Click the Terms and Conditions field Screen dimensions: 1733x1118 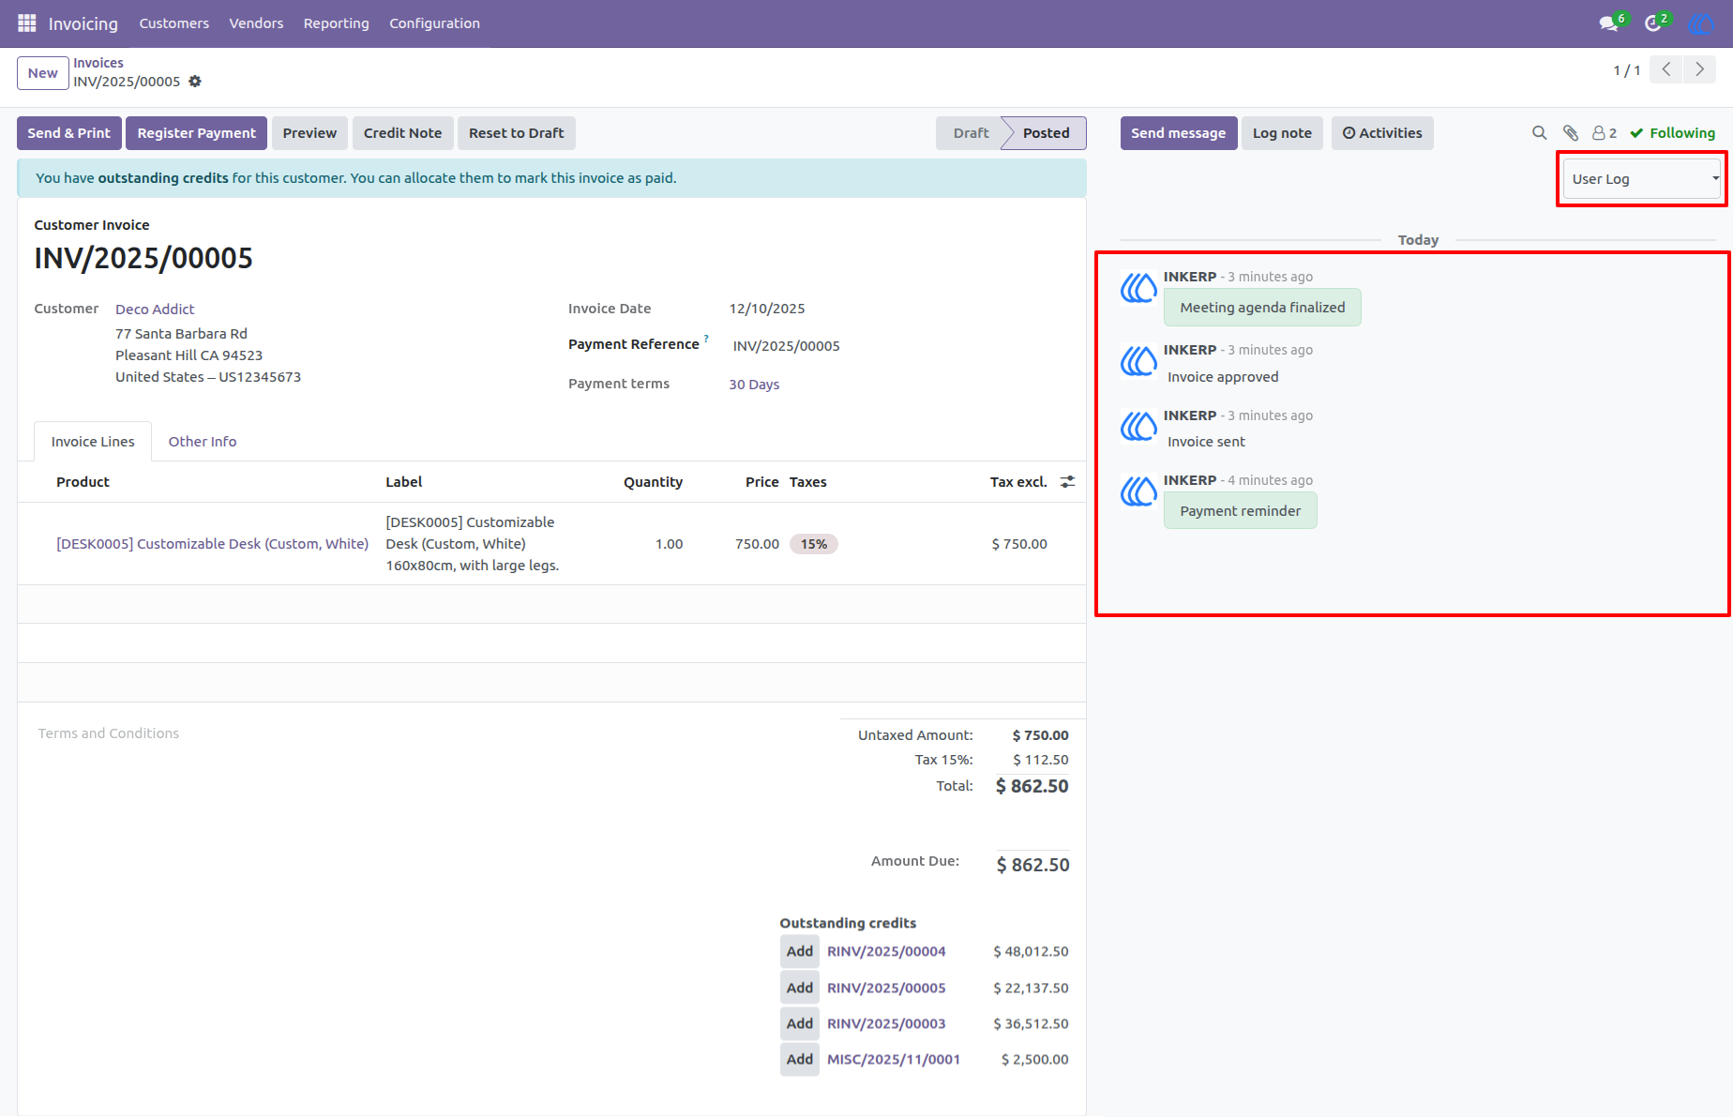pyautogui.click(x=109, y=733)
